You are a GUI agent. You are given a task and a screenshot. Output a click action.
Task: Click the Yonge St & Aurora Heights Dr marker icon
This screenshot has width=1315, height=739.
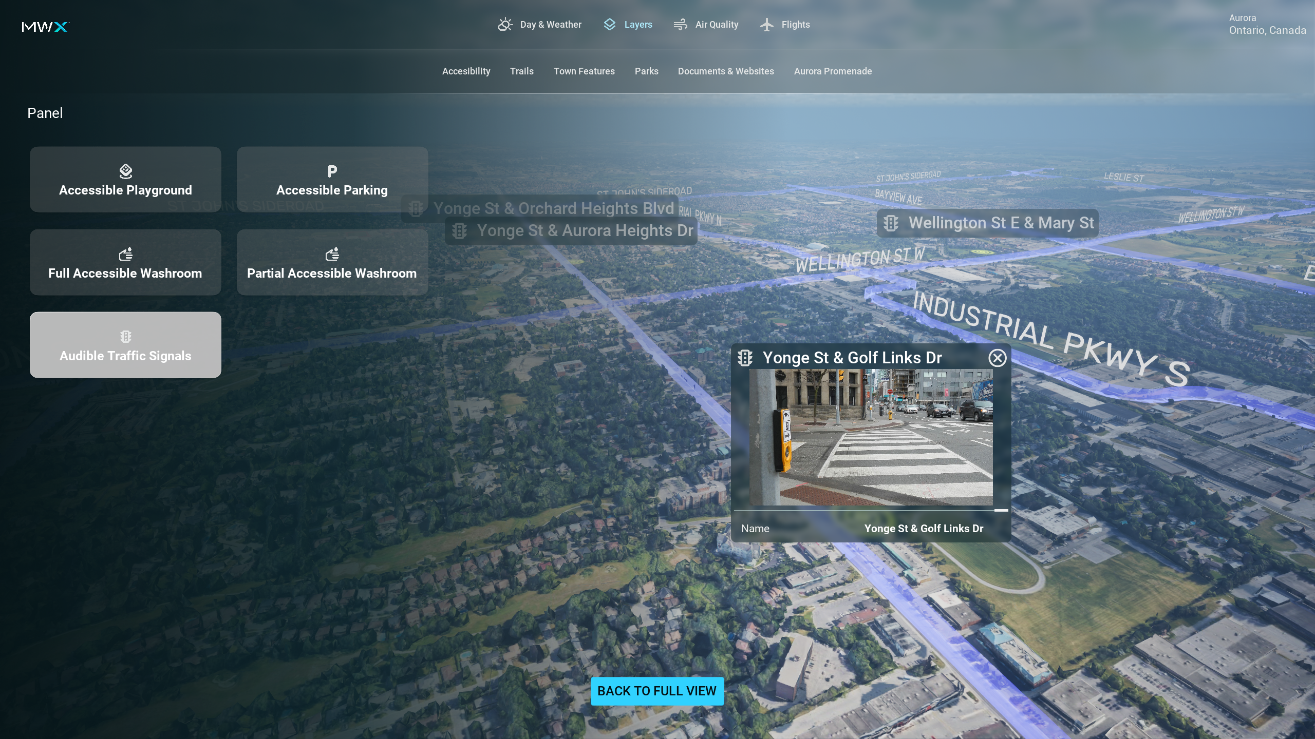459,231
